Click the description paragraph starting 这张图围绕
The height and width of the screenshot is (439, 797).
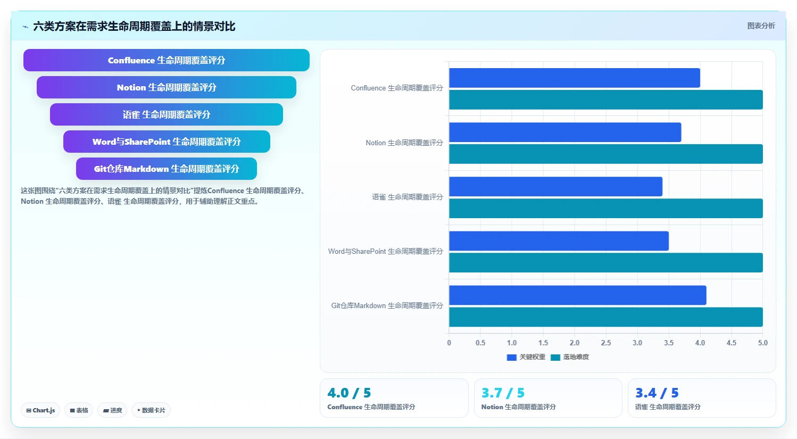163,196
